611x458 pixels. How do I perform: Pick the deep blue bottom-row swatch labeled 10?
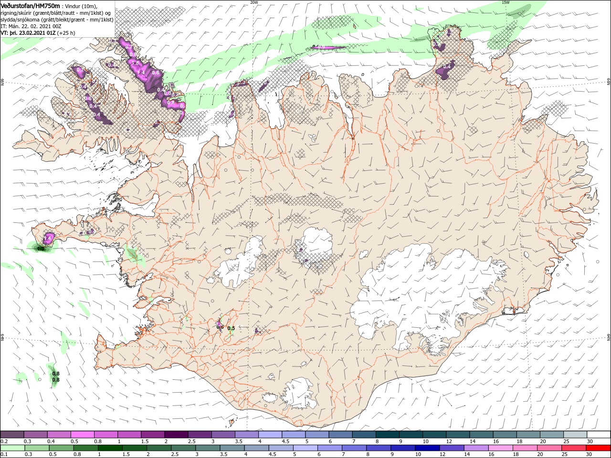click(x=427, y=448)
